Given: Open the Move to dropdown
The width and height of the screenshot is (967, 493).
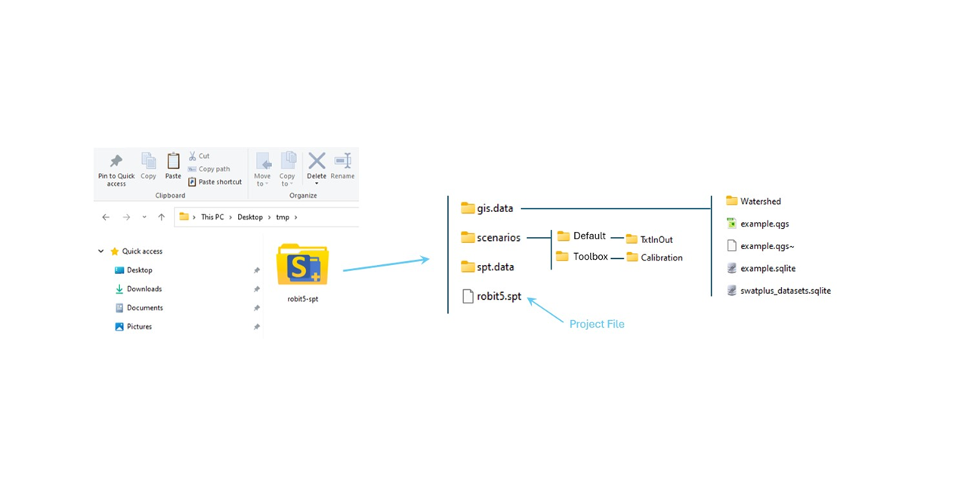Looking at the screenshot, I should coord(263,183).
